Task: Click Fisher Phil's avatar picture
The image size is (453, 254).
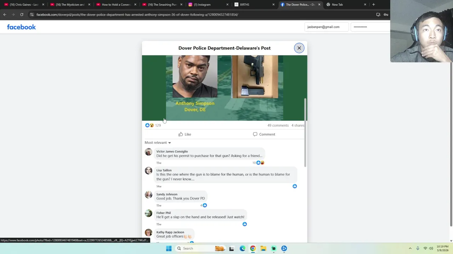Action: [x=149, y=213]
